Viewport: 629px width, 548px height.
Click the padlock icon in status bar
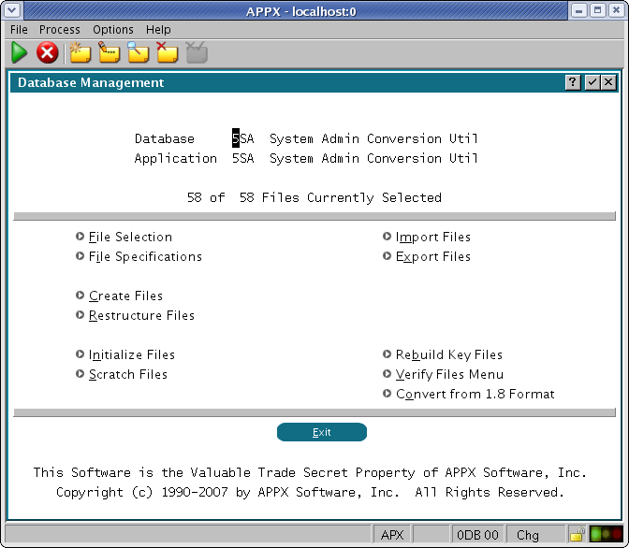(x=577, y=535)
